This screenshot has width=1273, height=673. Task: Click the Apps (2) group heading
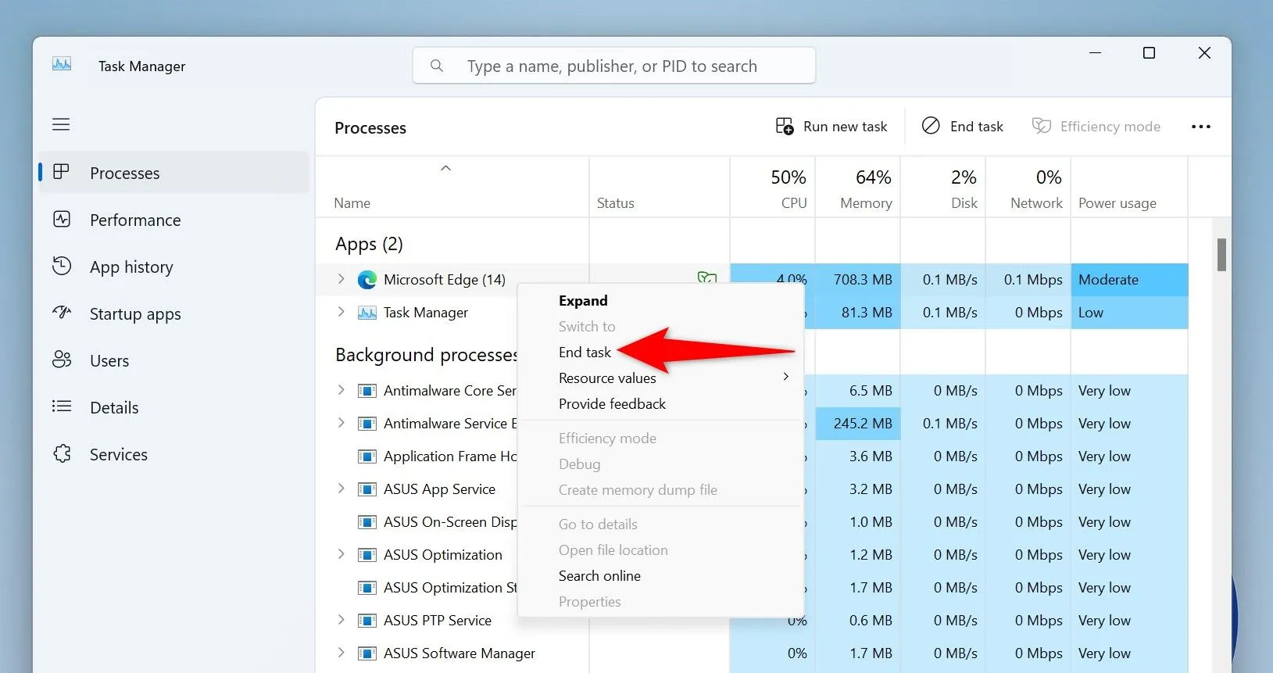tap(369, 244)
